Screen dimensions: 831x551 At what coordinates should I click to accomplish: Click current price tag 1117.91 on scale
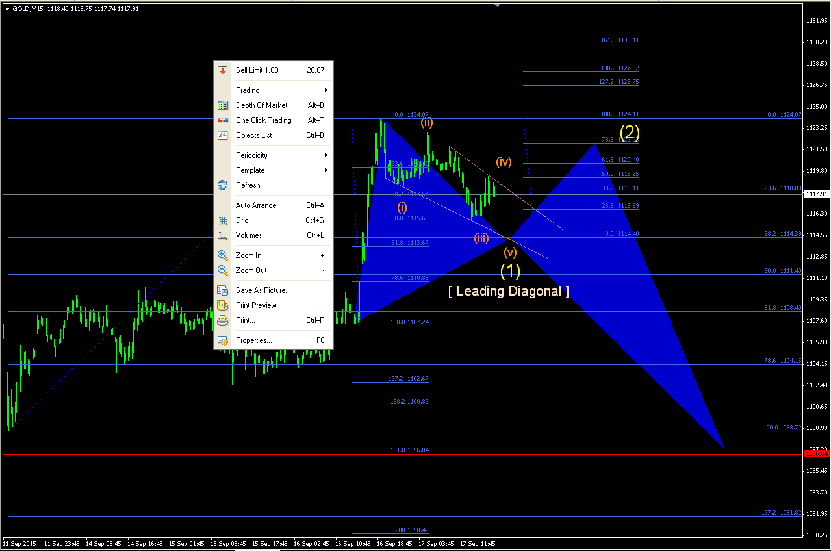(x=817, y=194)
